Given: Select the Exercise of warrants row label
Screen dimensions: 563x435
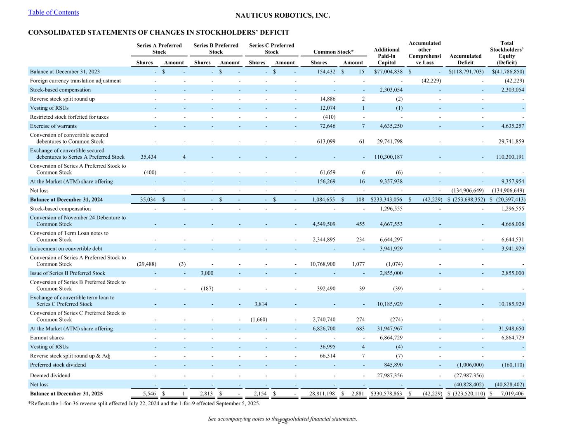Looking at the screenshot, I should (x=53, y=126).
